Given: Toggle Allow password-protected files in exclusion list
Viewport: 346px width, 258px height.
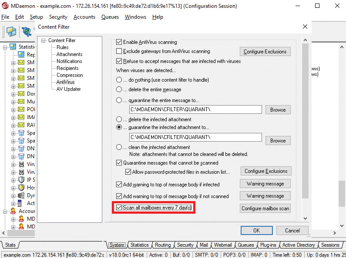Looking at the screenshot, I should pos(128,172).
